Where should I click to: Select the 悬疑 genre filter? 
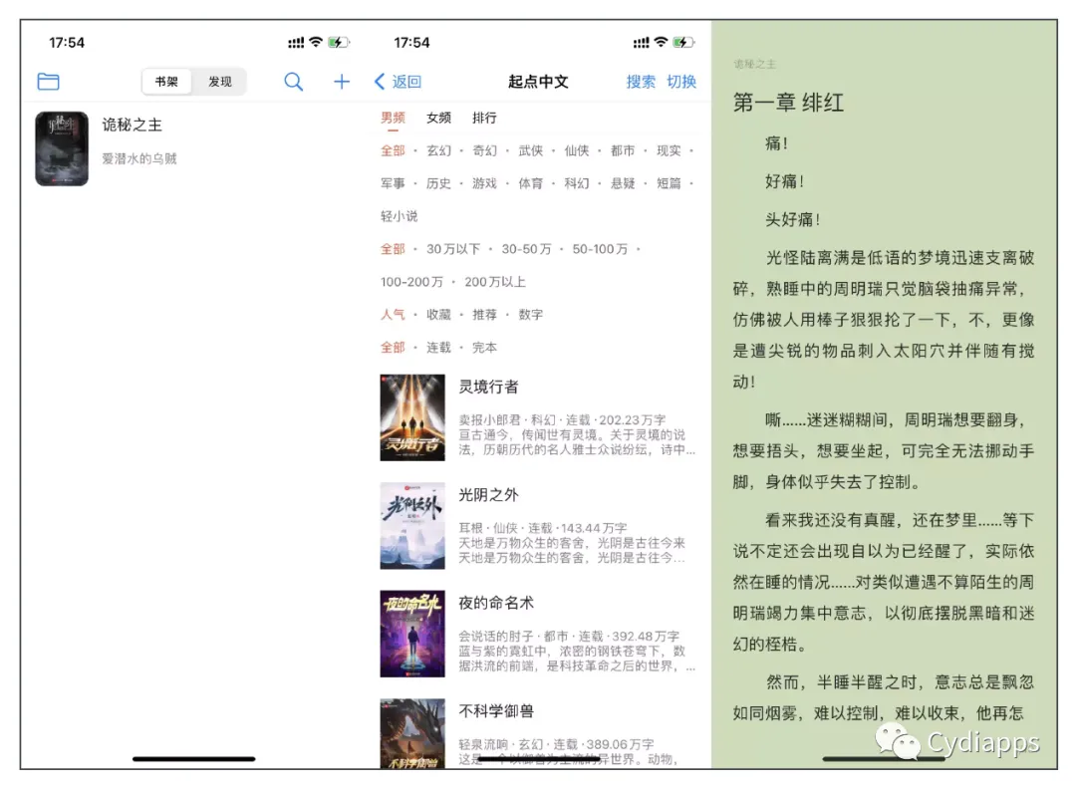(623, 183)
